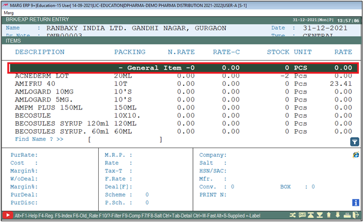Select the ACNEDERM LOT item
Screen dimensions: 364x222
pos(183,76)
